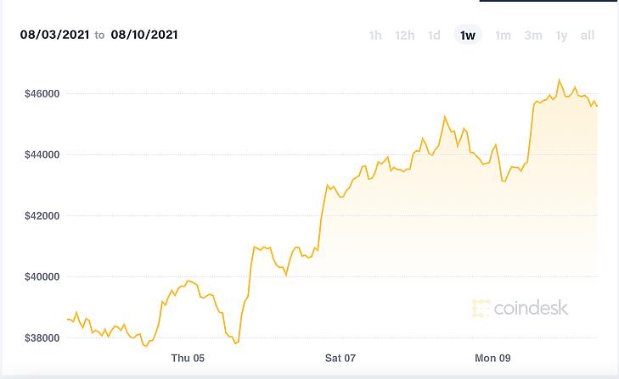Click the $46000 price axis label
This screenshot has width=619, height=379.
(42, 93)
